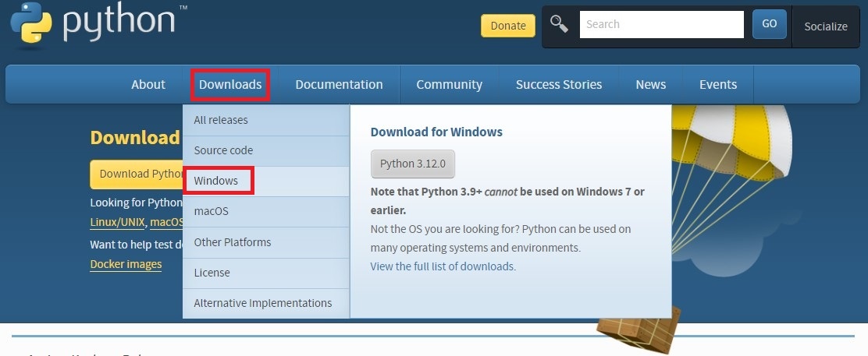The width and height of the screenshot is (868, 356).
Task: Click the magnifying glass search icon
Action: pos(559,24)
